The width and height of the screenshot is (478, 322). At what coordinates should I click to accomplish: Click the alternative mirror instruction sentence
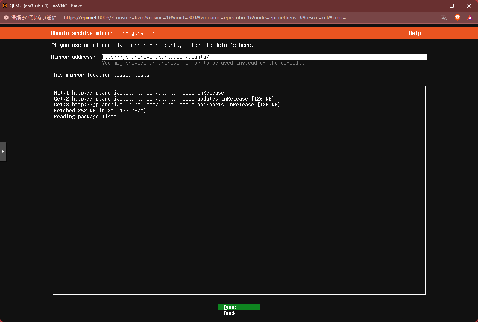(x=152, y=45)
